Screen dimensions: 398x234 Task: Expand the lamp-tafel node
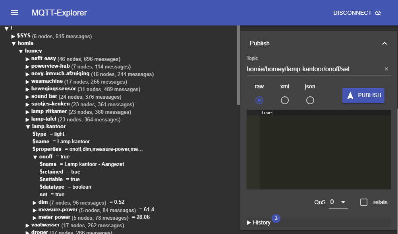[27, 119]
